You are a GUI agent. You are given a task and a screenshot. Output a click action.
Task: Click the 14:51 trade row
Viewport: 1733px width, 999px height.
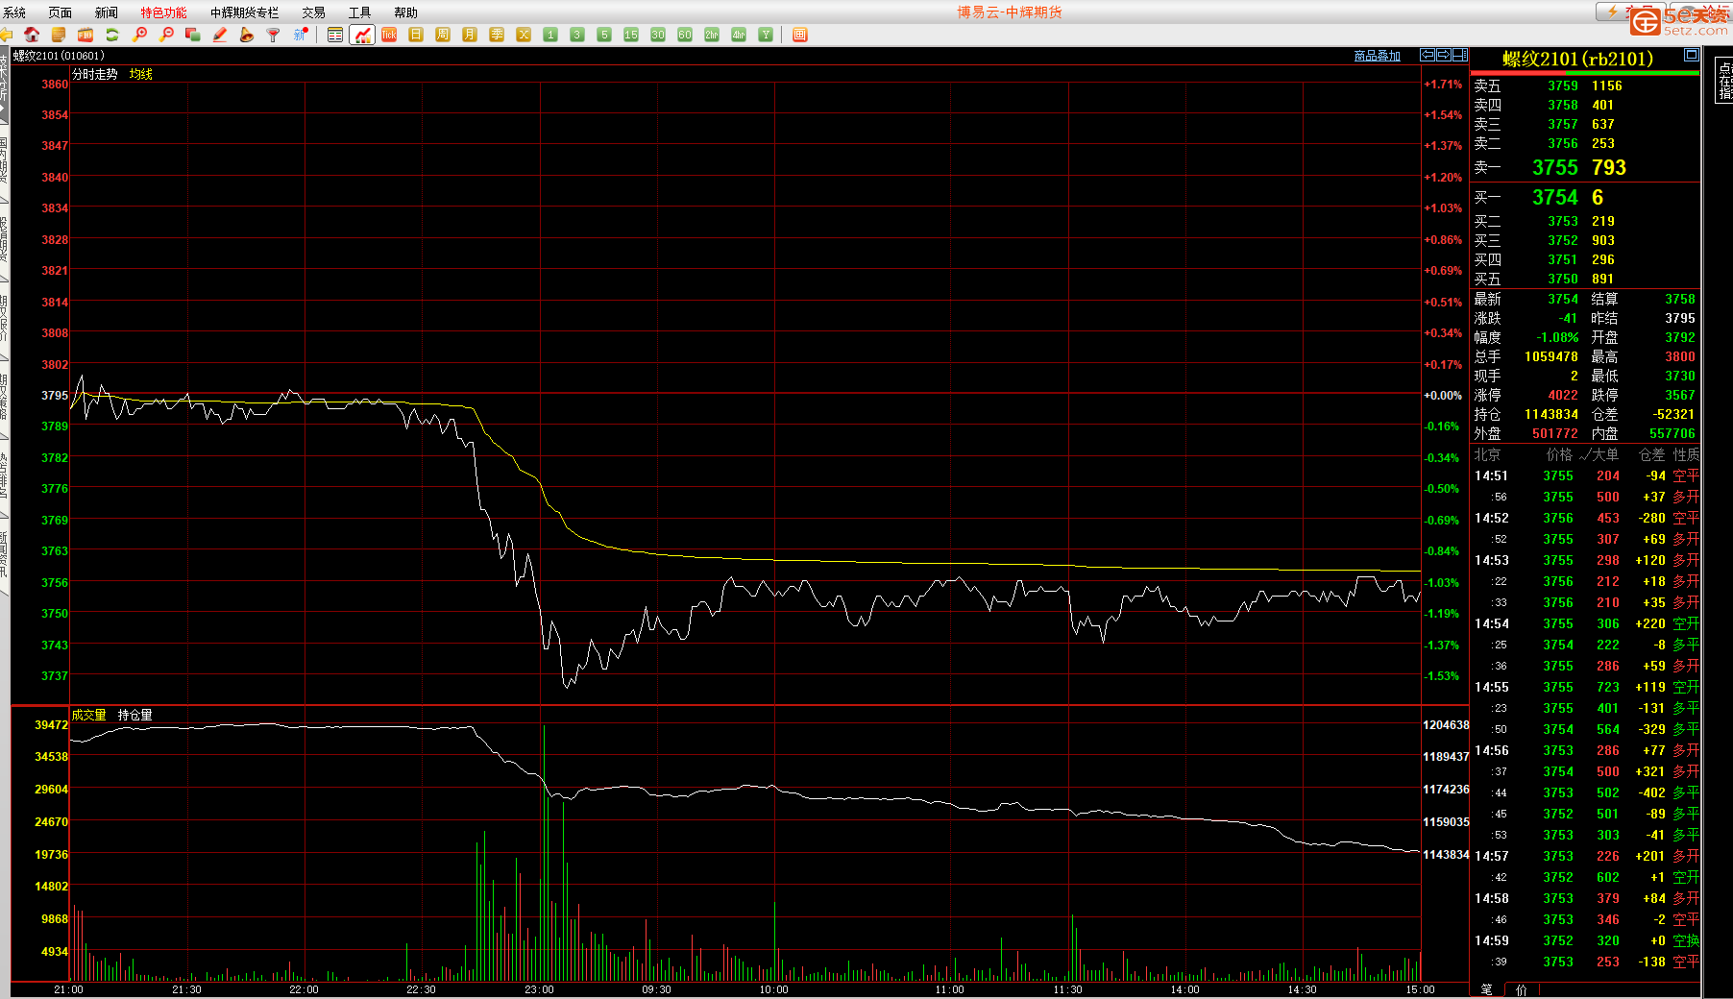tap(1586, 475)
